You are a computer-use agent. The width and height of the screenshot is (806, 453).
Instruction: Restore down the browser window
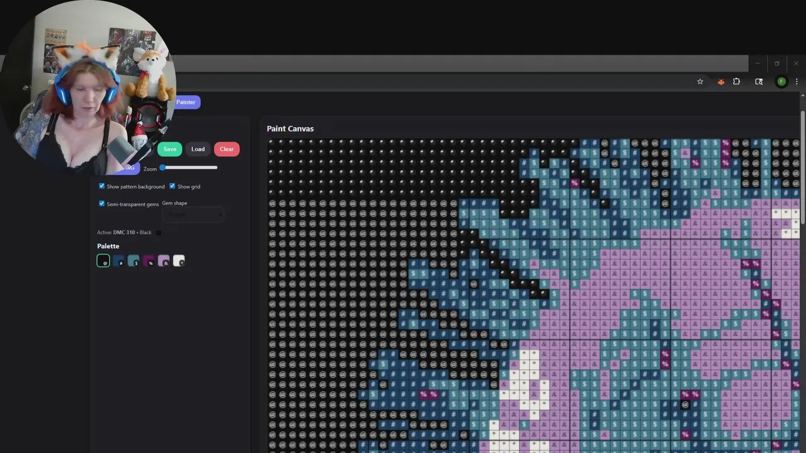point(777,63)
